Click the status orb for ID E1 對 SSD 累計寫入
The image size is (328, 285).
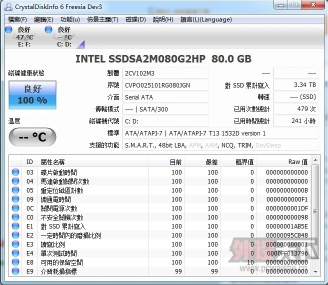[x=15, y=226]
